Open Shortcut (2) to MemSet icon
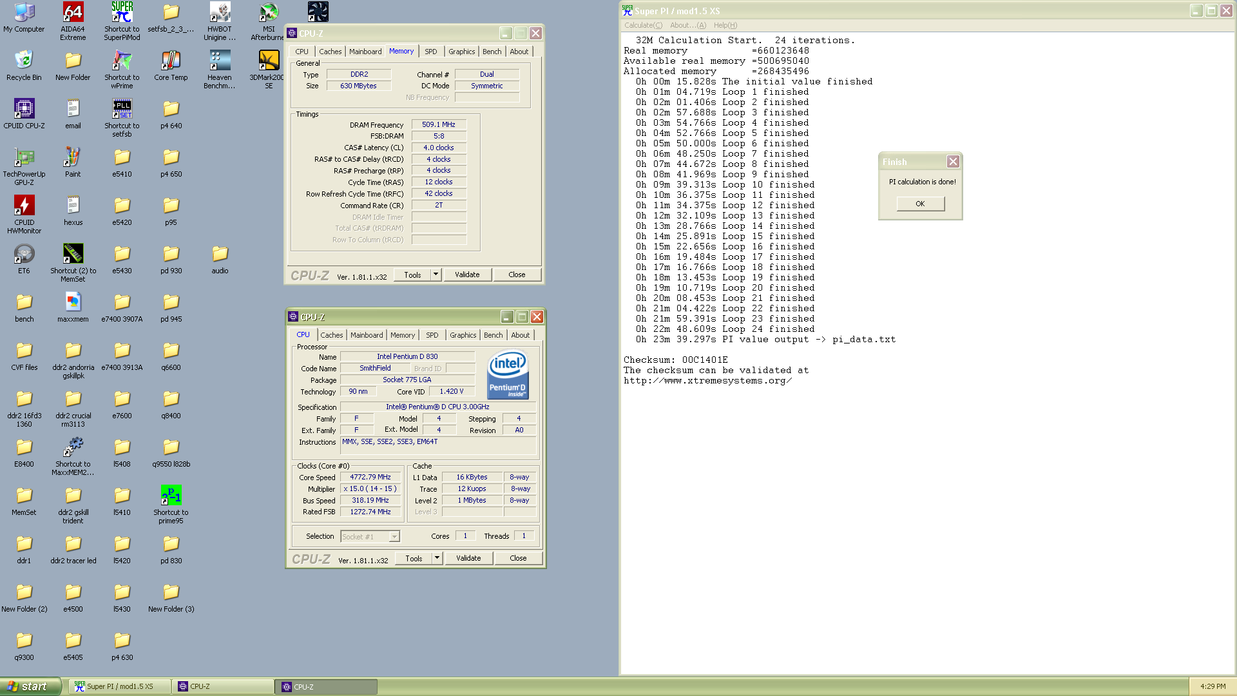Image resolution: width=1237 pixels, height=696 pixels. tap(73, 263)
